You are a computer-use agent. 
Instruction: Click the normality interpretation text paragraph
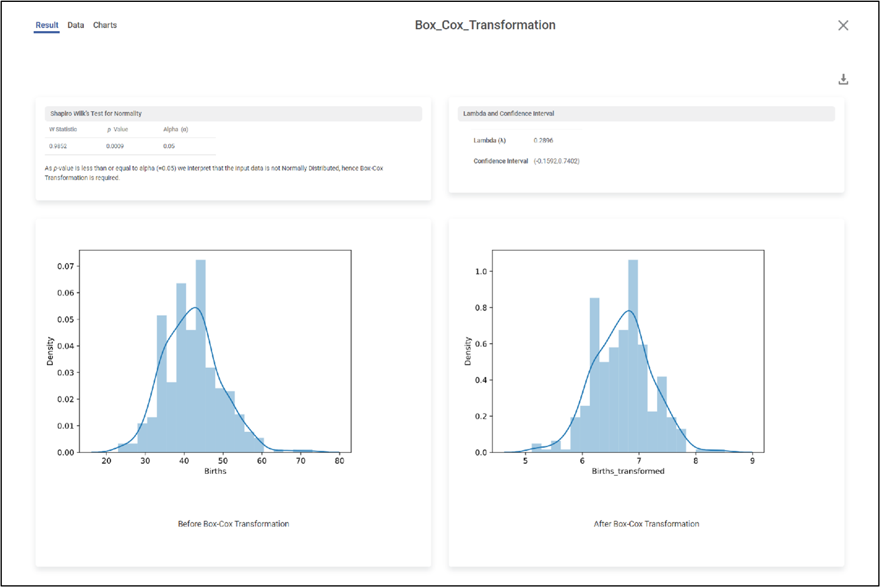click(213, 173)
